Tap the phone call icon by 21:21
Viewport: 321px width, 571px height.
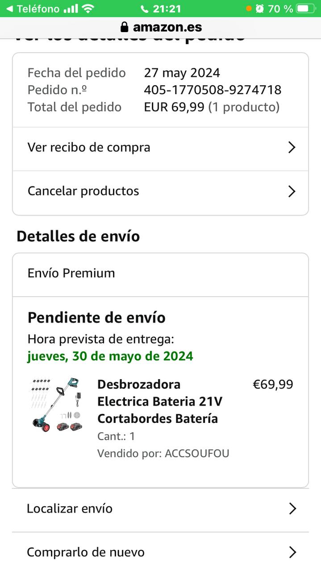(x=144, y=8)
